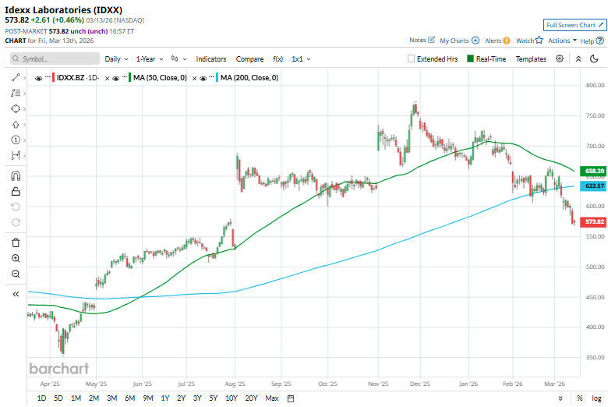The height and width of the screenshot is (407, 608).
Task: Collapse left toolbar with double-chevron icon
Action: (16, 294)
